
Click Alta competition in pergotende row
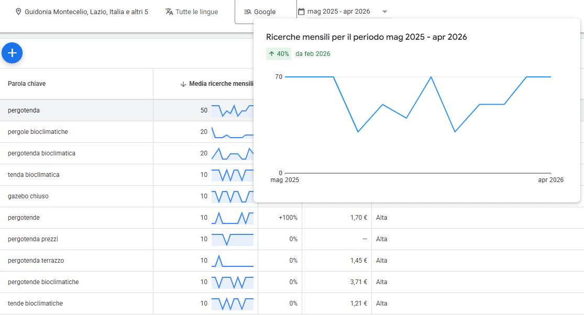coord(381,218)
